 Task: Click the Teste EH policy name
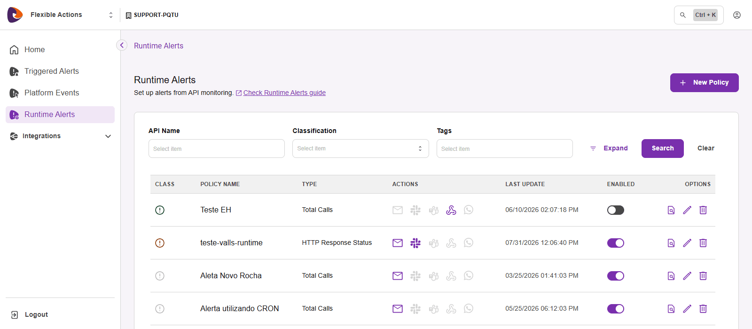[216, 210]
